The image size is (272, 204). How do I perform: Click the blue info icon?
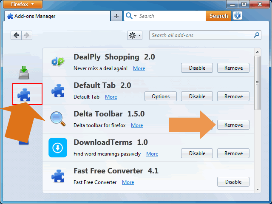pos(238,16)
